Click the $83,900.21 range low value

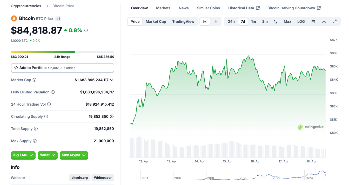tap(19, 57)
